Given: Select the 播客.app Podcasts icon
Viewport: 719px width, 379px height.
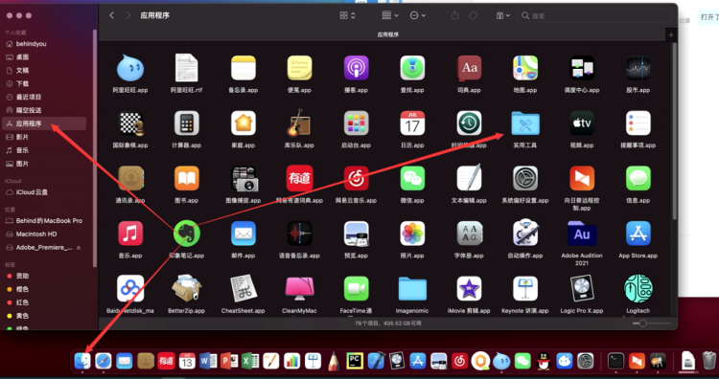Looking at the screenshot, I should tap(357, 68).
